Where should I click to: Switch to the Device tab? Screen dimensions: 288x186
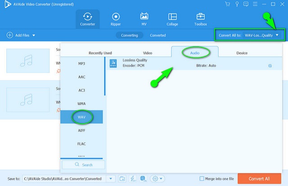coord(242,53)
